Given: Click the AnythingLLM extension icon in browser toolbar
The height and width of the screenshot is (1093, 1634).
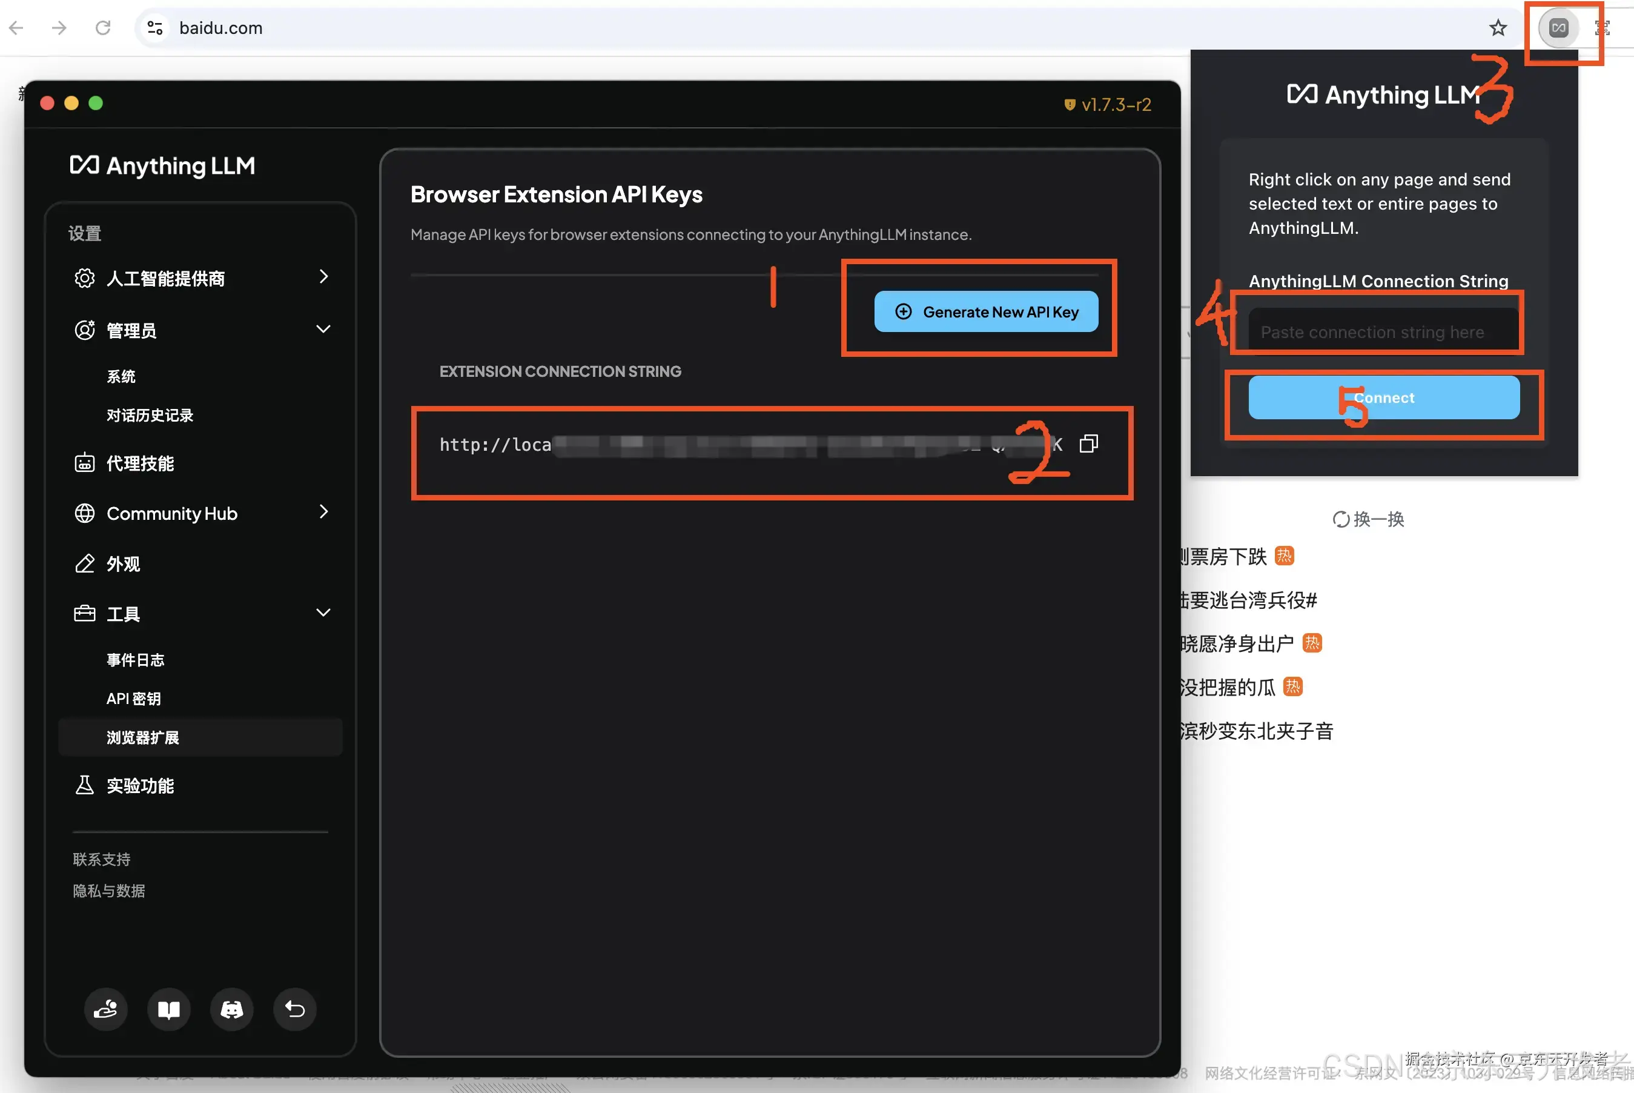Looking at the screenshot, I should pos(1558,28).
